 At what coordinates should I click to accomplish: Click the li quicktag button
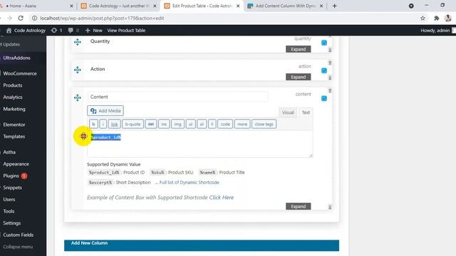click(212, 124)
